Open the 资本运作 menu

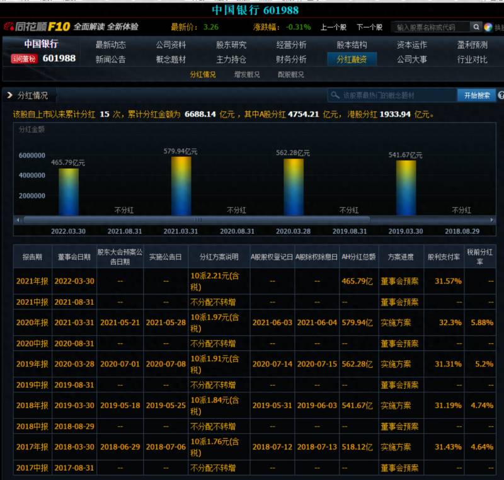[412, 45]
